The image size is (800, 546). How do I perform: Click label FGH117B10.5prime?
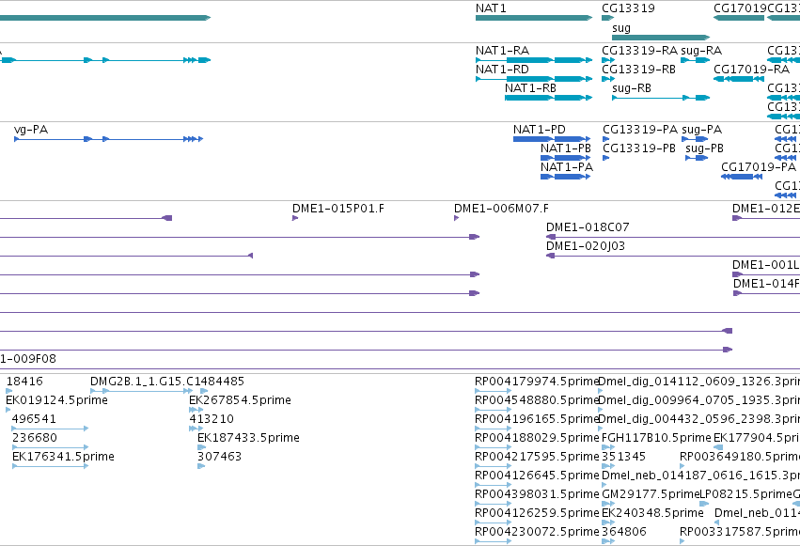coord(656,438)
